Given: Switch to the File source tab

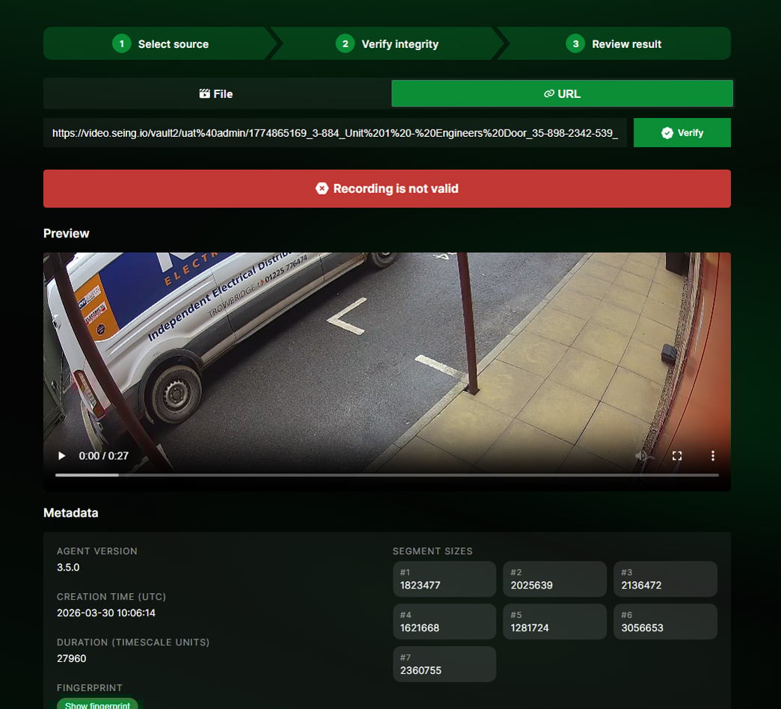Looking at the screenshot, I should click(x=215, y=93).
